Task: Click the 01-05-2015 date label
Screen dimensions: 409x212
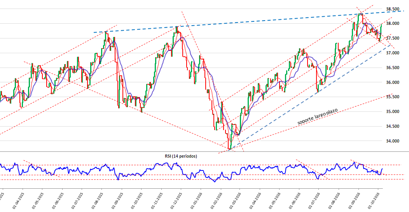Action: pos(38,201)
